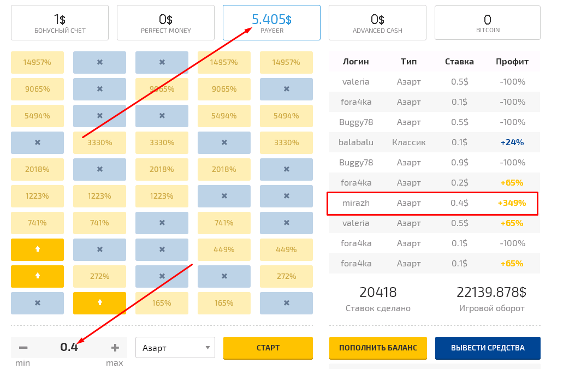
Task: Set bet to max value
Action: tap(114, 363)
